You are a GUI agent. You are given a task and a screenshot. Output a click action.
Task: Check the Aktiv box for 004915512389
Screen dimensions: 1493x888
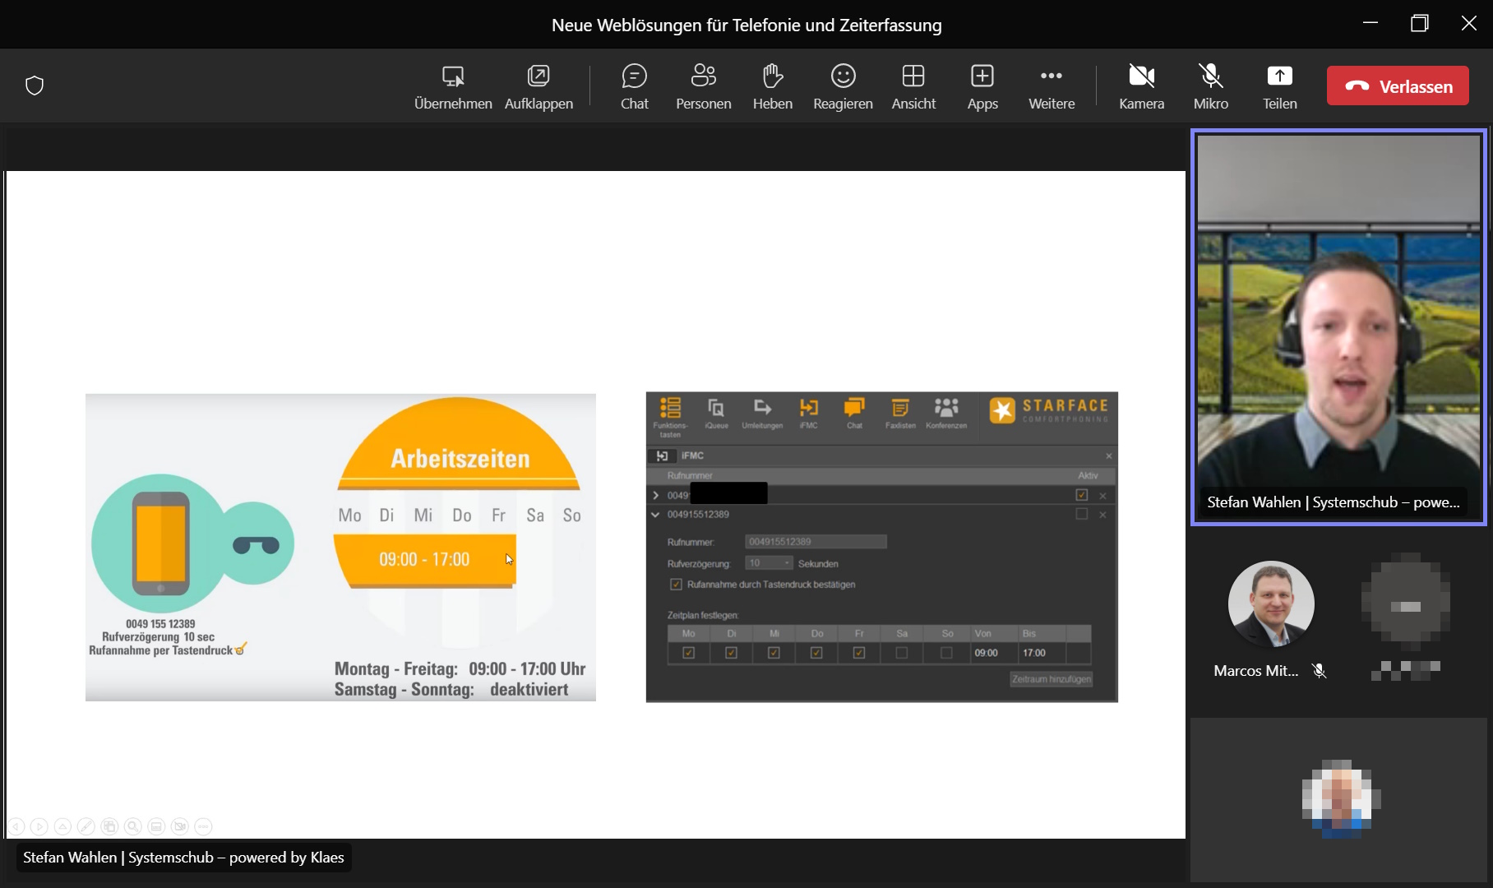[x=1081, y=514]
